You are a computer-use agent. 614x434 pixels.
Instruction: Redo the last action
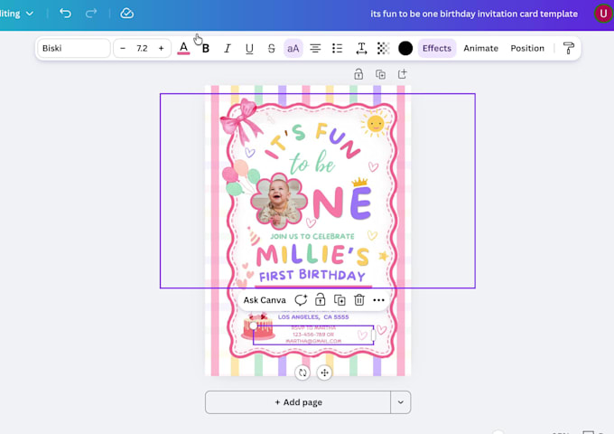point(91,14)
